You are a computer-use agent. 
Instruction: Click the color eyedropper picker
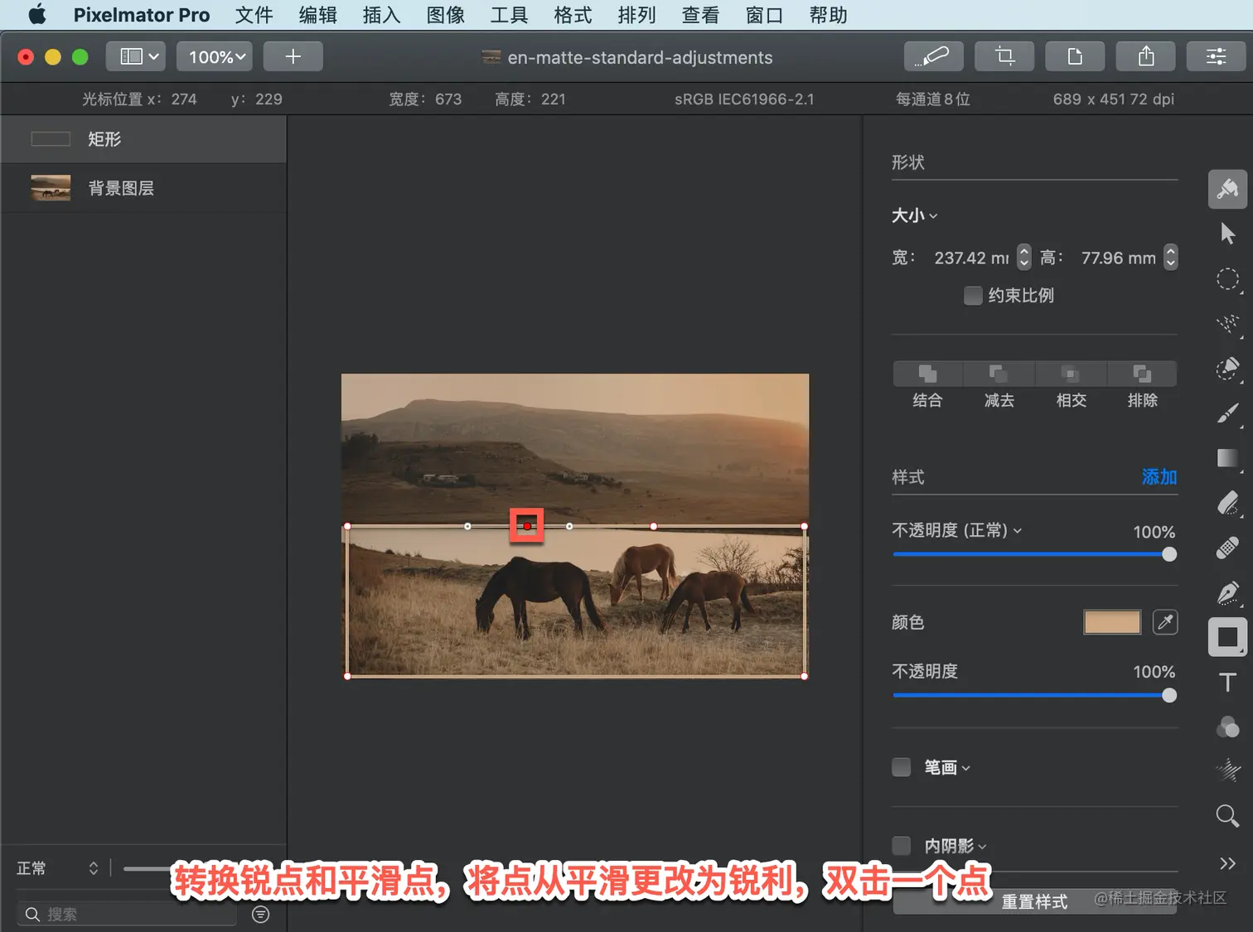point(1165,621)
